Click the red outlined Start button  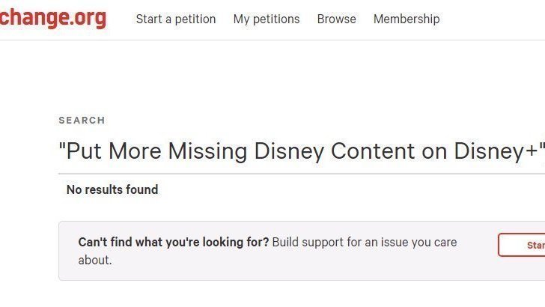524,245
